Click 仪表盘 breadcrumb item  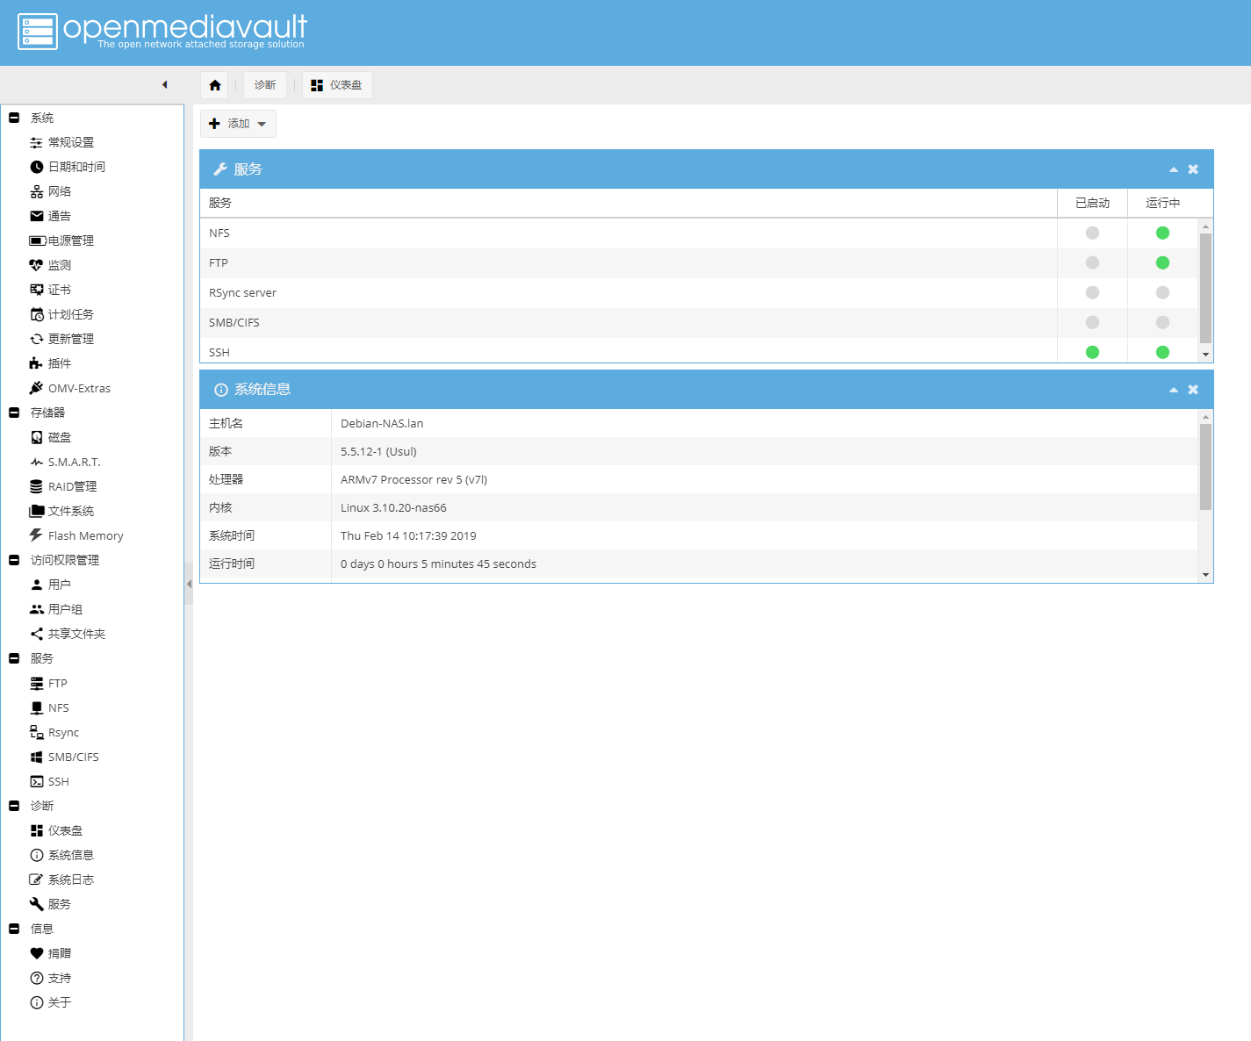[338, 85]
